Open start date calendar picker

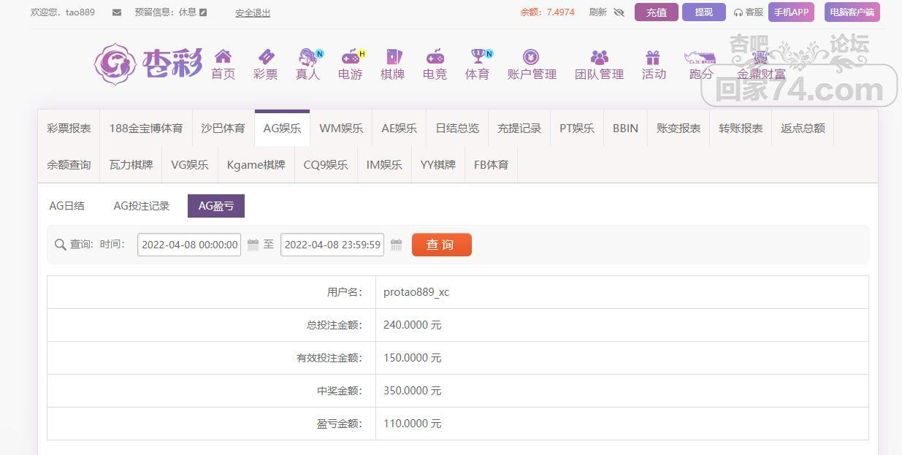point(253,245)
